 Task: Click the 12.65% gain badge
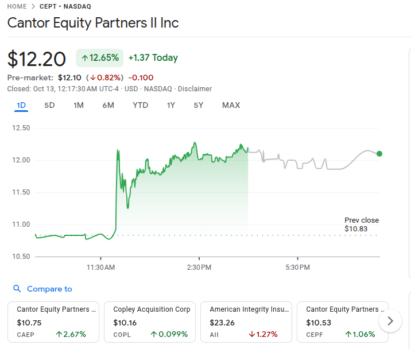[100, 58]
